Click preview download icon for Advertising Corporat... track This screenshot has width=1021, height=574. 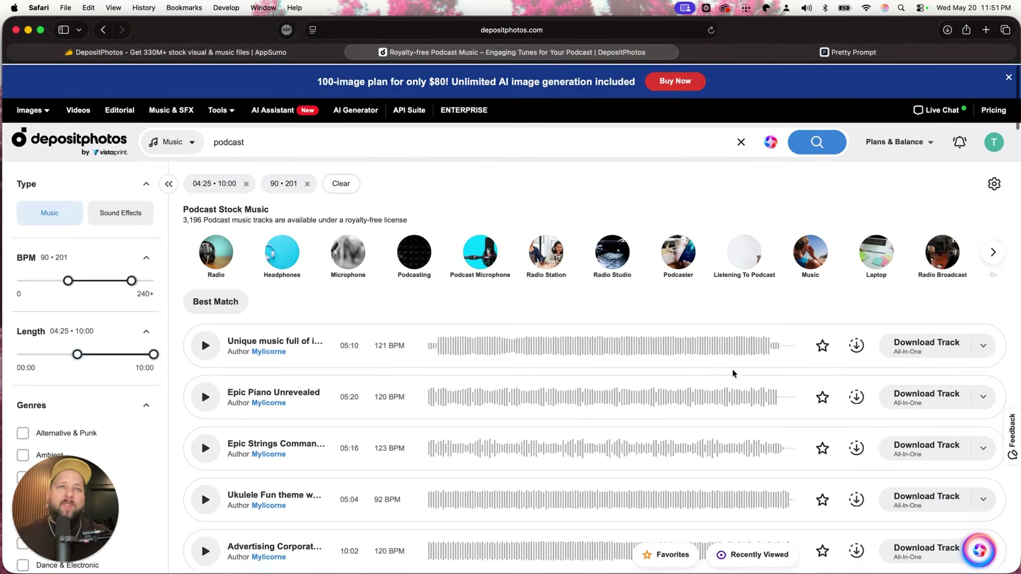click(856, 551)
